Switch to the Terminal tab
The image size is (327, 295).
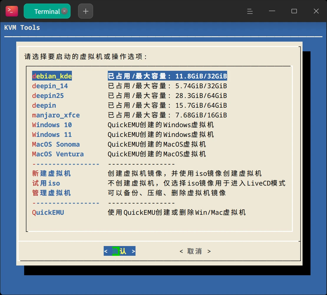tap(47, 11)
